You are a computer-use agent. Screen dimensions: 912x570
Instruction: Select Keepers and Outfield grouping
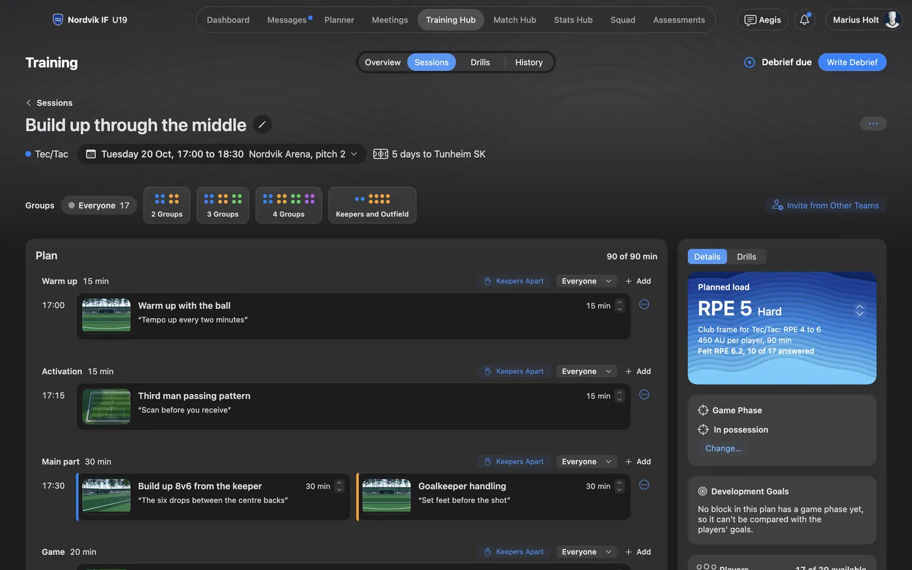pos(372,205)
